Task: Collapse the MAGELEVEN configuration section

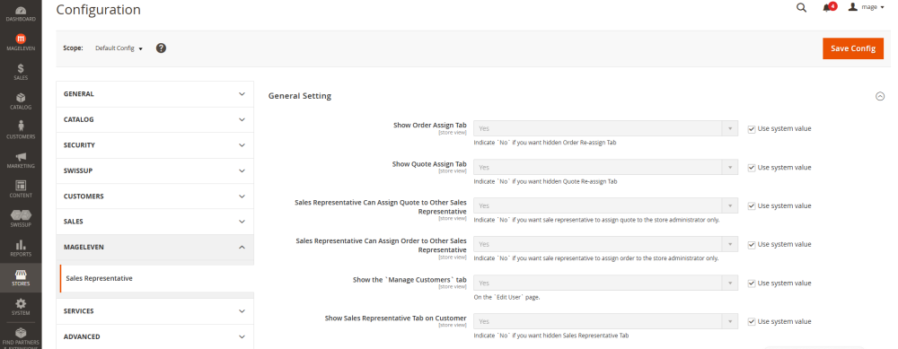Action: click(x=154, y=247)
